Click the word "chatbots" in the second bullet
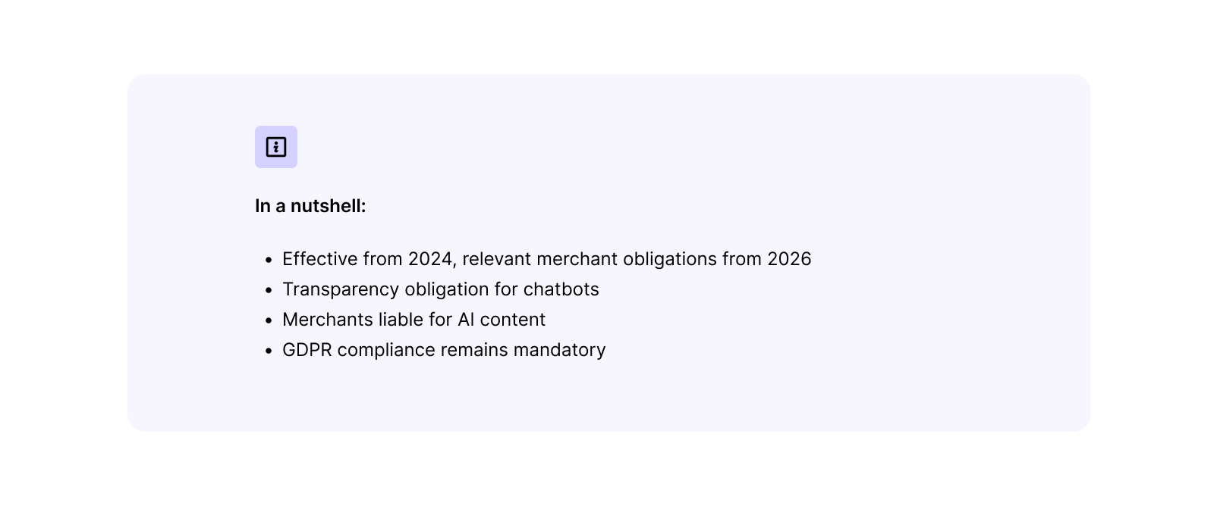Image resolution: width=1217 pixels, height=506 pixels. 561,289
